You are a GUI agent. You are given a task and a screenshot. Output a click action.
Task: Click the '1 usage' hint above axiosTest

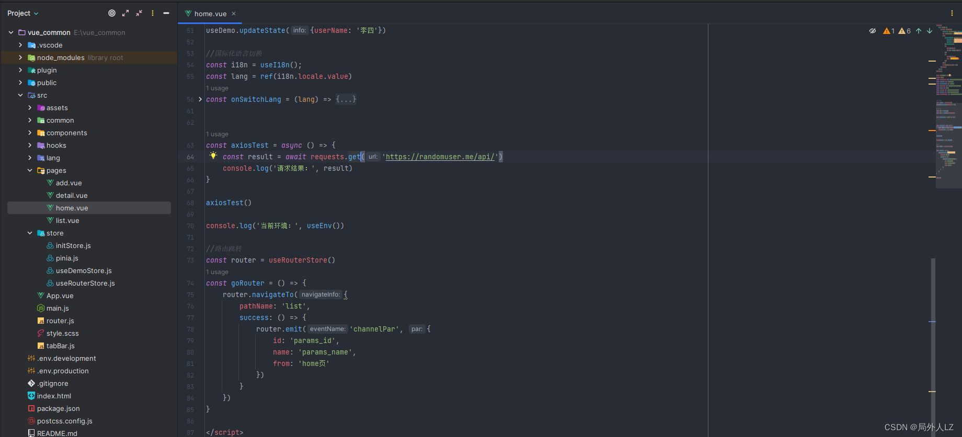point(217,134)
